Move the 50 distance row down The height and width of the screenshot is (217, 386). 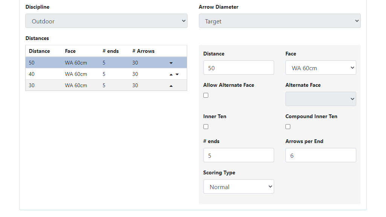click(x=171, y=63)
